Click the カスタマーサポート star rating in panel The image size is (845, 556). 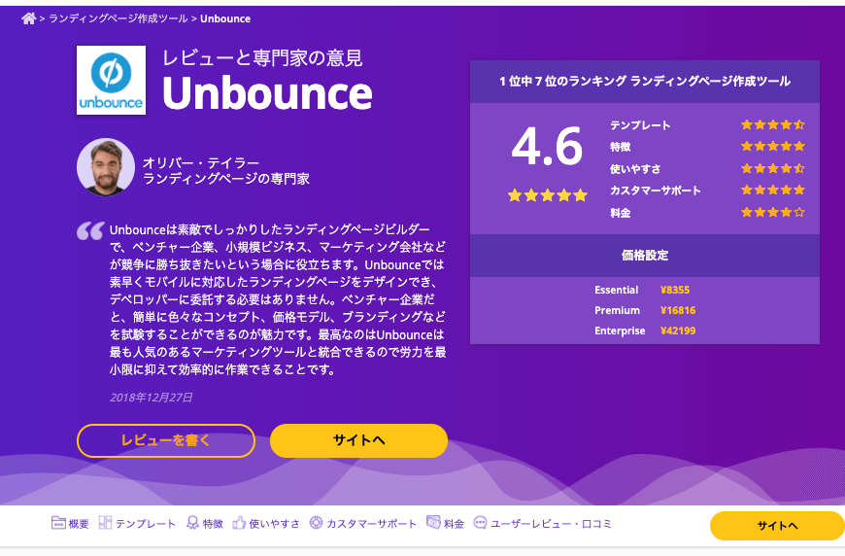click(773, 190)
